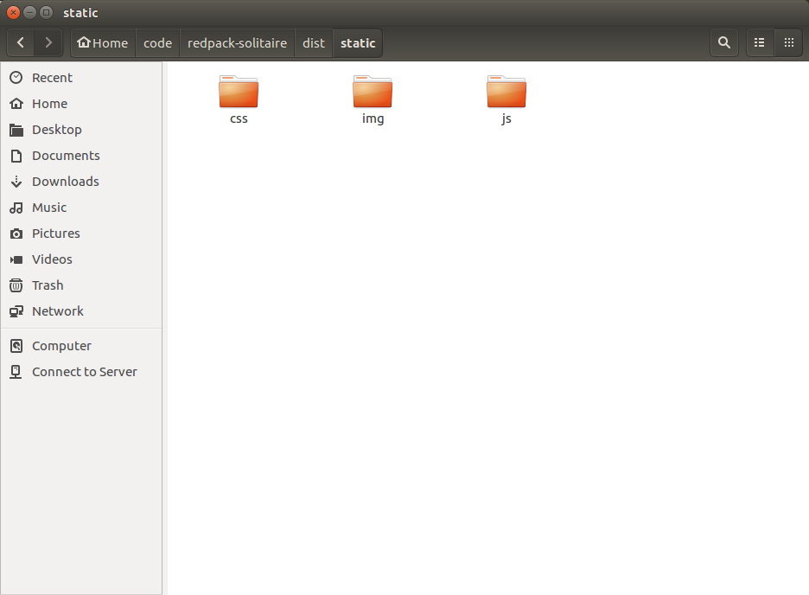Minimize the static window

tap(30, 12)
